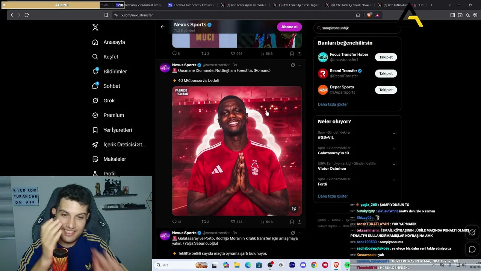Click the Nexus Sports avatar on the Diomande post
This screenshot has width=481, height=271.
[165, 68]
